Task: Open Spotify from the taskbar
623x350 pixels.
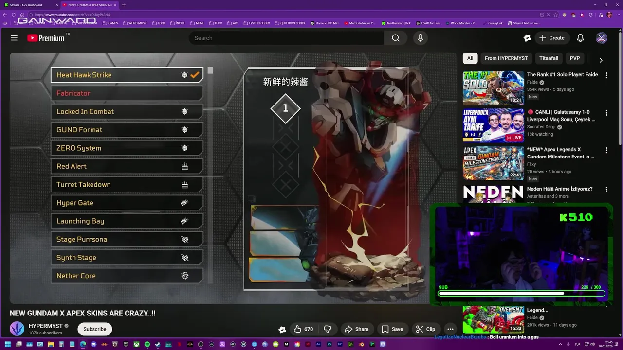Action: tap(147, 344)
